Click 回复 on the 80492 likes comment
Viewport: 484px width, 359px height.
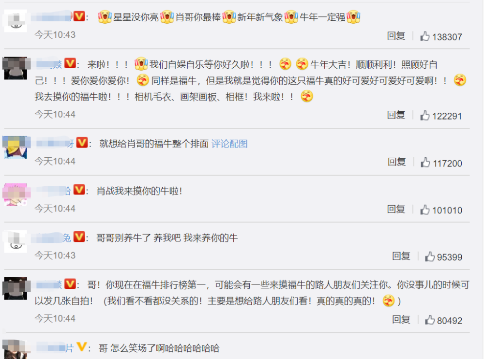point(401,319)
